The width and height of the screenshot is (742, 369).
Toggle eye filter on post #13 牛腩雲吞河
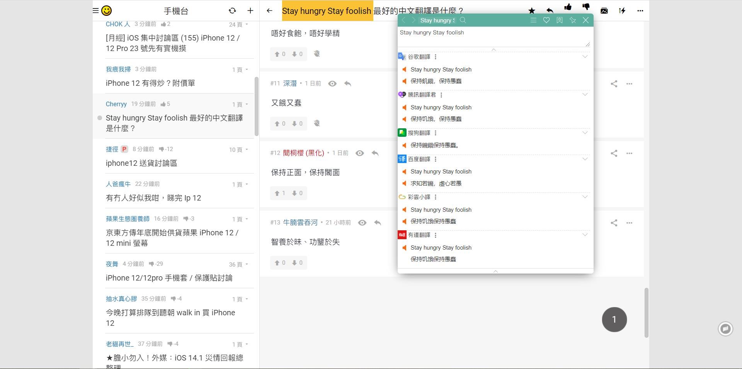pyautogui.click(x=362, y=223)
